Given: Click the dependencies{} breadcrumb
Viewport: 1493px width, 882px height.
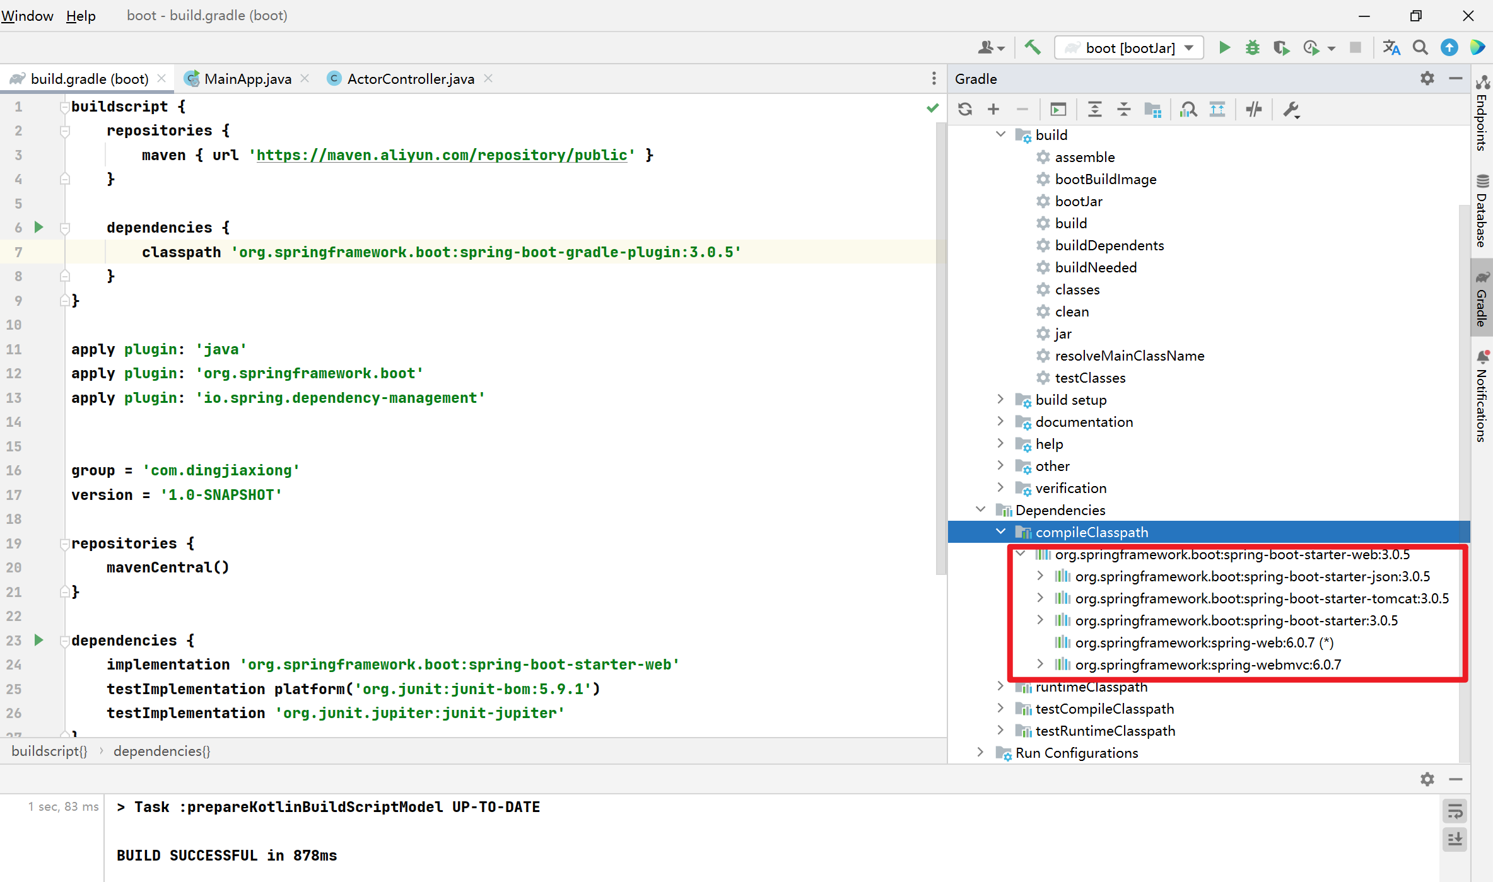Looking at the screenshot, I should pos(162,751).
